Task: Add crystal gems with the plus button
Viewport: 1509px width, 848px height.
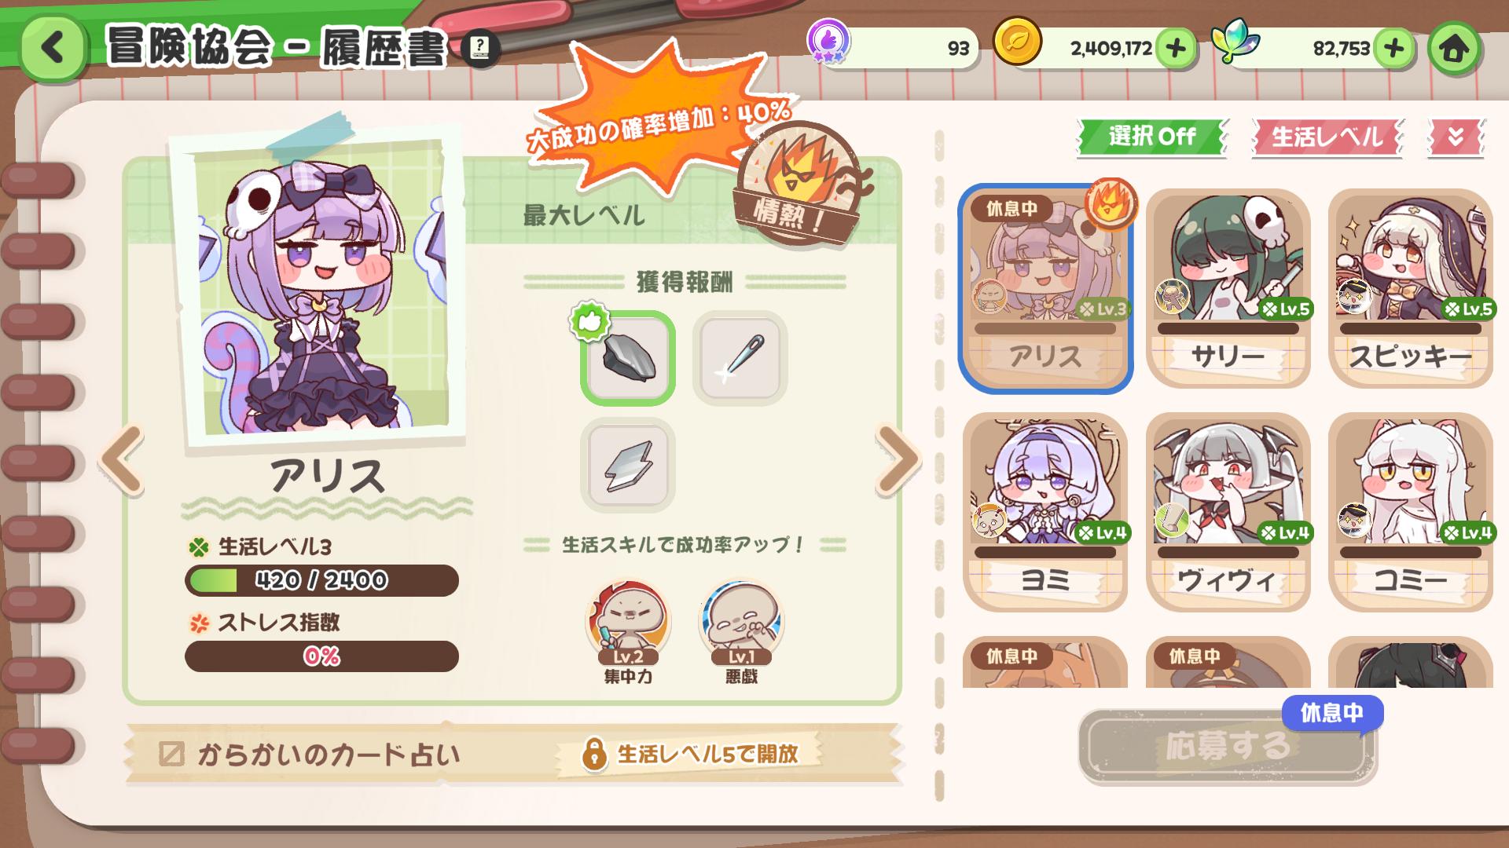Action: tap(1393, 49)
